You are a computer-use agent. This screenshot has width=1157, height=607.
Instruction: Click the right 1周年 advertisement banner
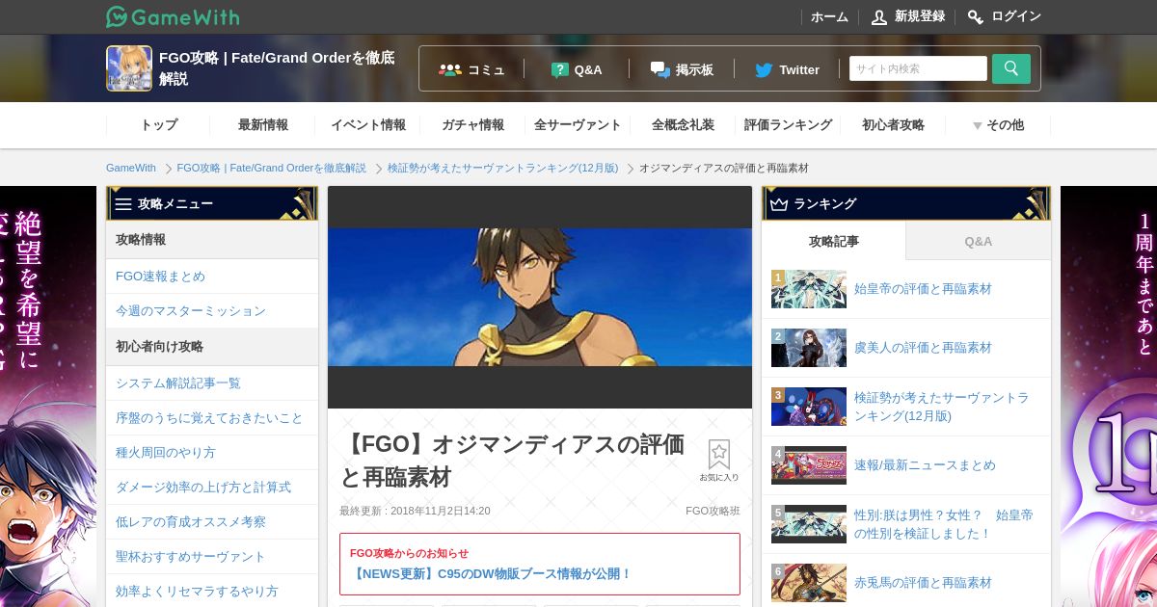1109,396
